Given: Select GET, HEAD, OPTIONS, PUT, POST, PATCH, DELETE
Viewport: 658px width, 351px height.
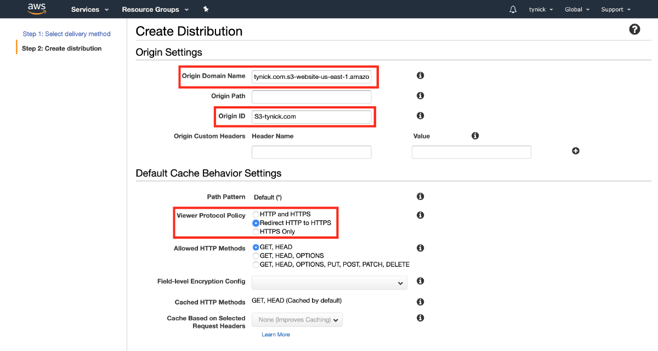Looking at the screenshot, I should click(256, 264).
